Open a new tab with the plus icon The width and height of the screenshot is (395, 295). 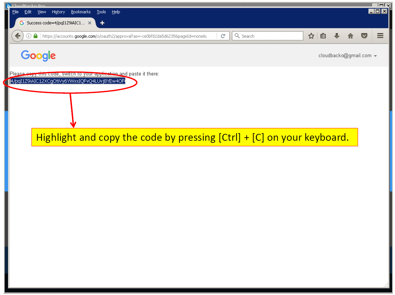pyautogui.click(x=102, y=23)
